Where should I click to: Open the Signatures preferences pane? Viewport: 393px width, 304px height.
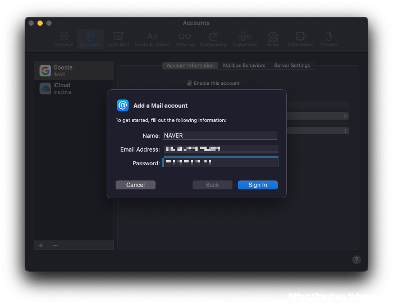pyautogui.click(x=245, y=39)
